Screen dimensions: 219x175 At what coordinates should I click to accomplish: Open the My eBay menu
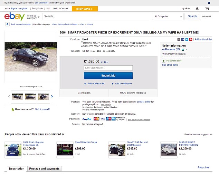(x=185, y=9)
